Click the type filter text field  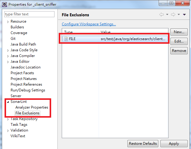click(x=29, y=14)
